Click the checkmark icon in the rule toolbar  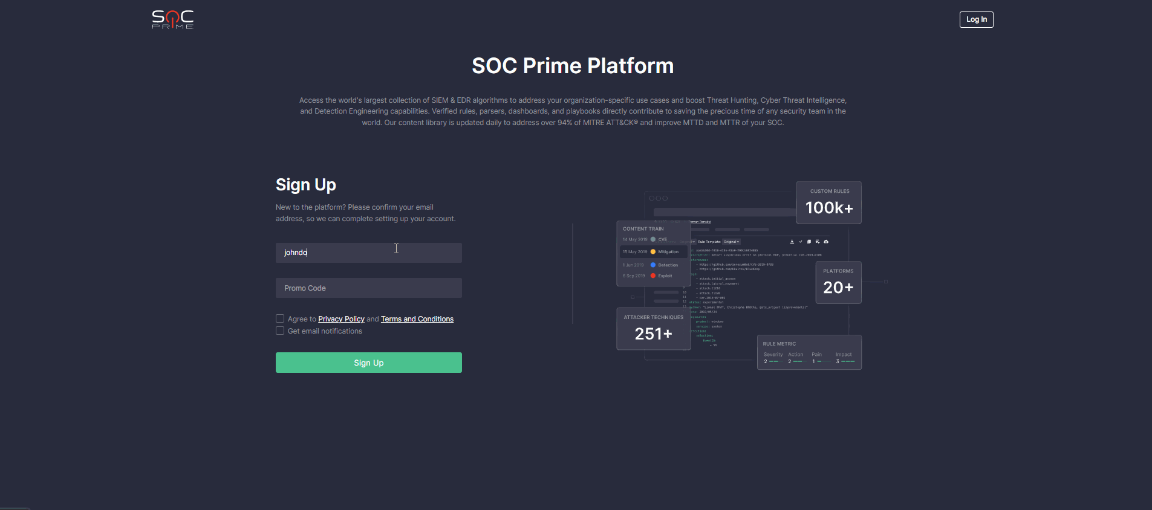pos(801,242)
